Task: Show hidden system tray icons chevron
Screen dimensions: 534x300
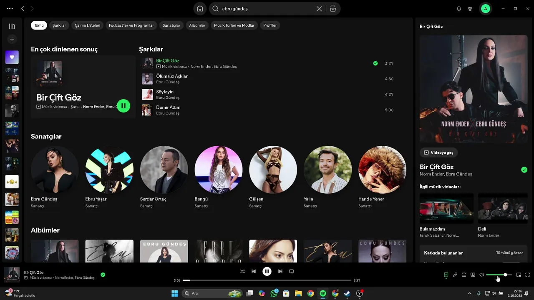Action: [469, 293]
